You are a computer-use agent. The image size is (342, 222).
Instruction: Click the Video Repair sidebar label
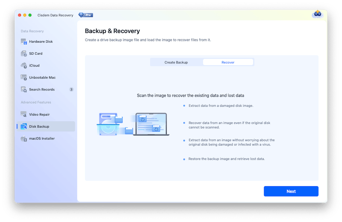pos(39,114)
